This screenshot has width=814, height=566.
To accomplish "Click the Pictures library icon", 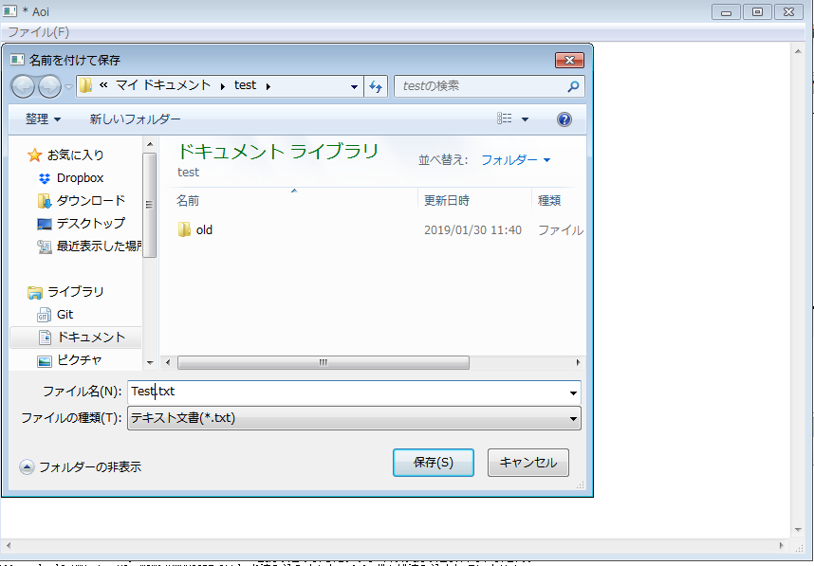I will tap(45, 361).
